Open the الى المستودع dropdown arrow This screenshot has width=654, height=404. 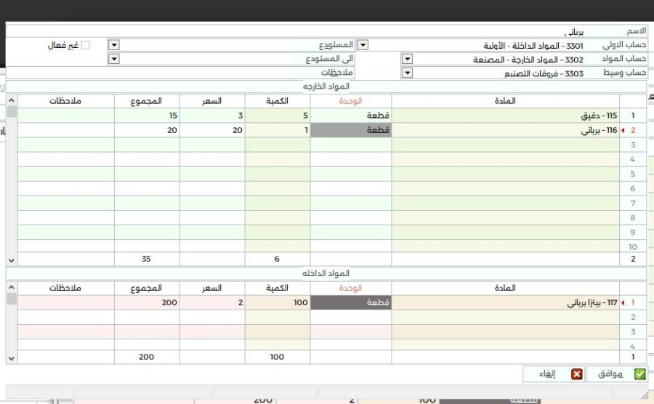(x=114, y=59)
